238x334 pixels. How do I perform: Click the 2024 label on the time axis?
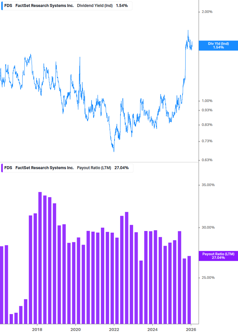click(152, 329)
